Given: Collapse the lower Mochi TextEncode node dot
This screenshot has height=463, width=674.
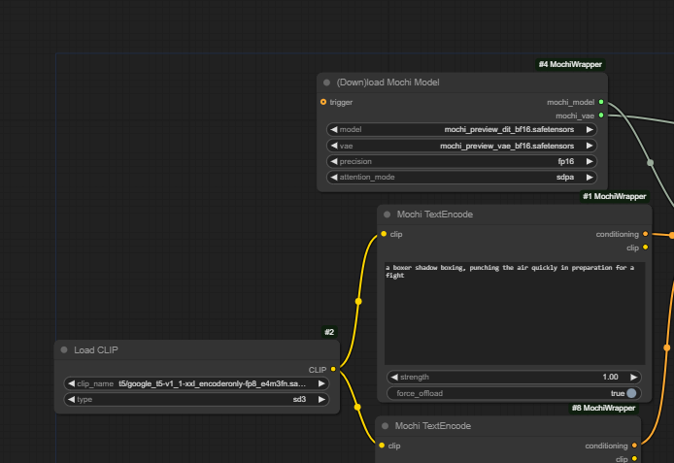Looking at the screenshot, I should click(x=386, y=426).
